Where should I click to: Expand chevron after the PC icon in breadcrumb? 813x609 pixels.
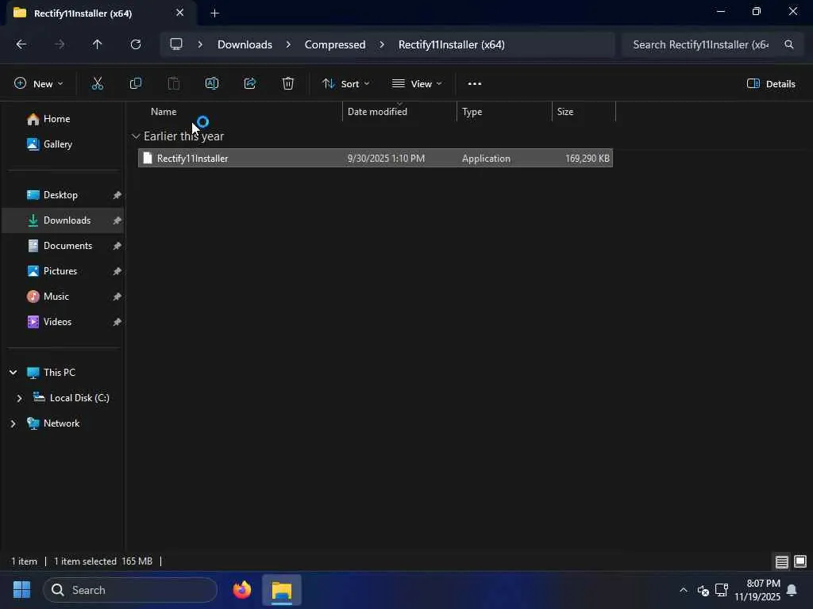tap(200, 44)
